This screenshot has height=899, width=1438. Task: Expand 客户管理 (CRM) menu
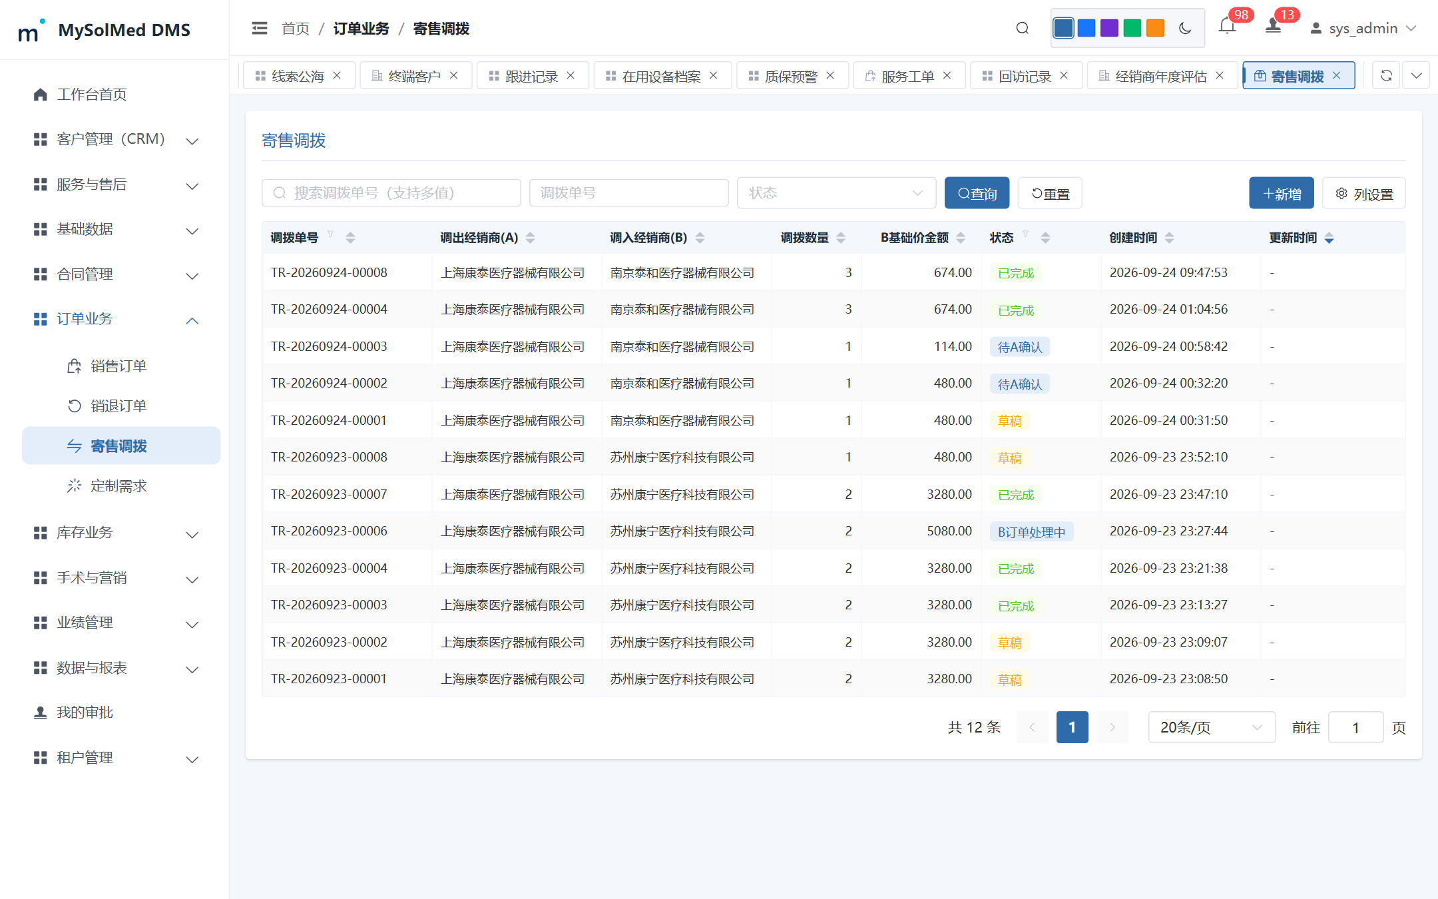coord(121,139)
